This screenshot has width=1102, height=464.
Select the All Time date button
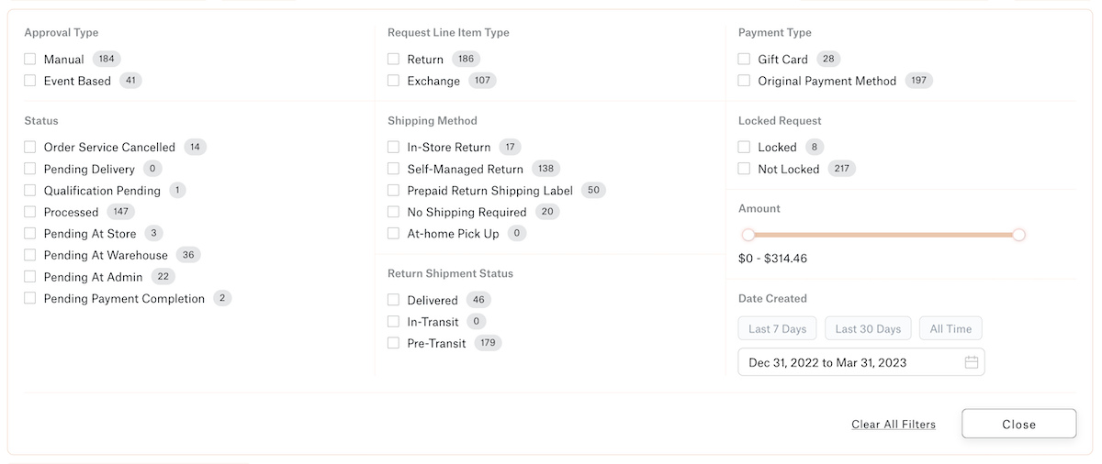(950, 329)
